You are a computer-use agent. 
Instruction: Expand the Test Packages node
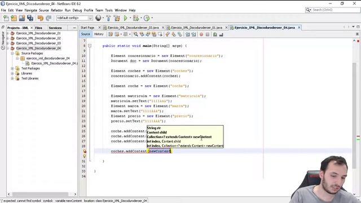12,68
